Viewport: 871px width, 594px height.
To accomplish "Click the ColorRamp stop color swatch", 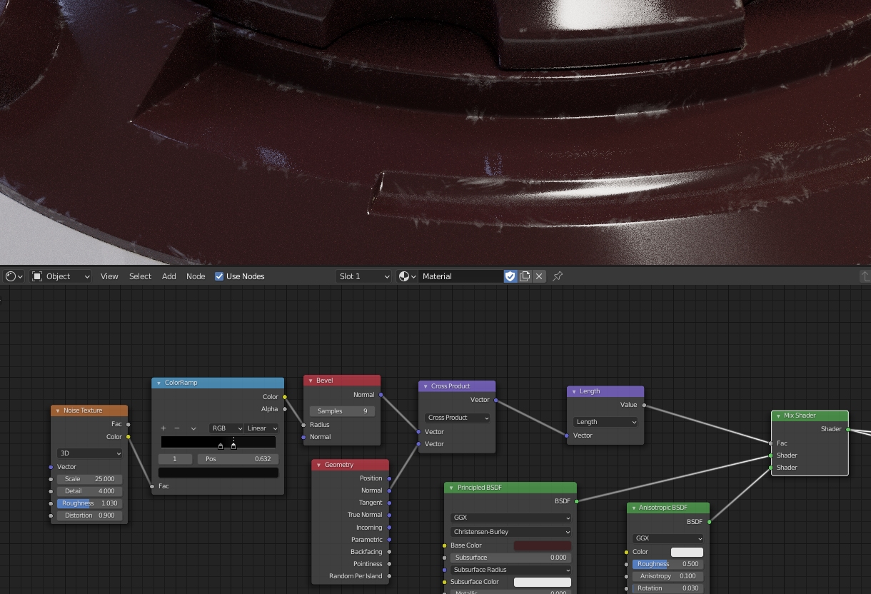I will [x=218, y=473].
